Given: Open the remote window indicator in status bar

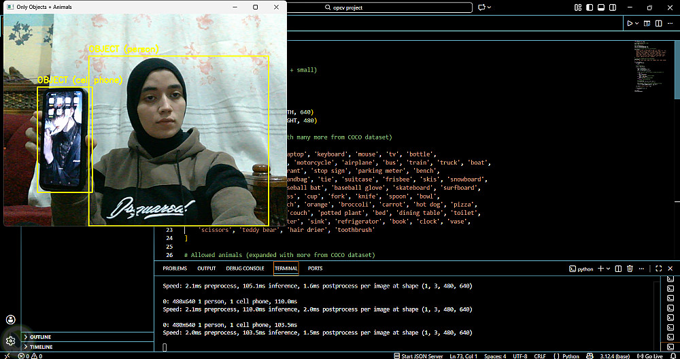Looking at the screenshot, I should click(x=7, y=356).
